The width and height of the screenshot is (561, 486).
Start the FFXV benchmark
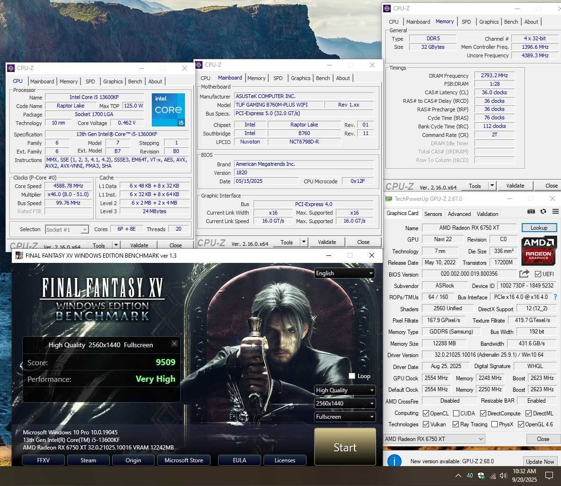(345, 447)
